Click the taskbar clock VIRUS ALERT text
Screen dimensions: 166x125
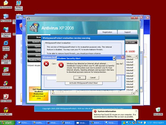click(156, 123)
